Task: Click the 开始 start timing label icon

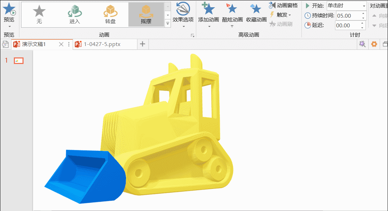Action: 308,6
